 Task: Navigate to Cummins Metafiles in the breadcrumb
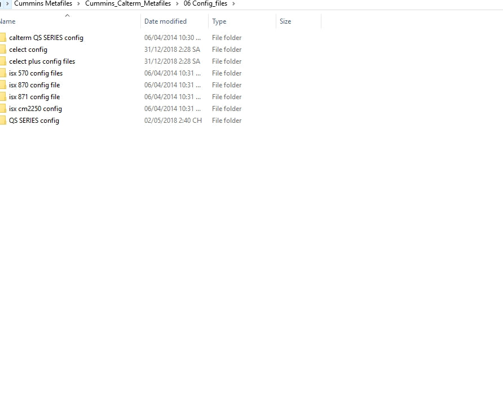coord(43,3)
